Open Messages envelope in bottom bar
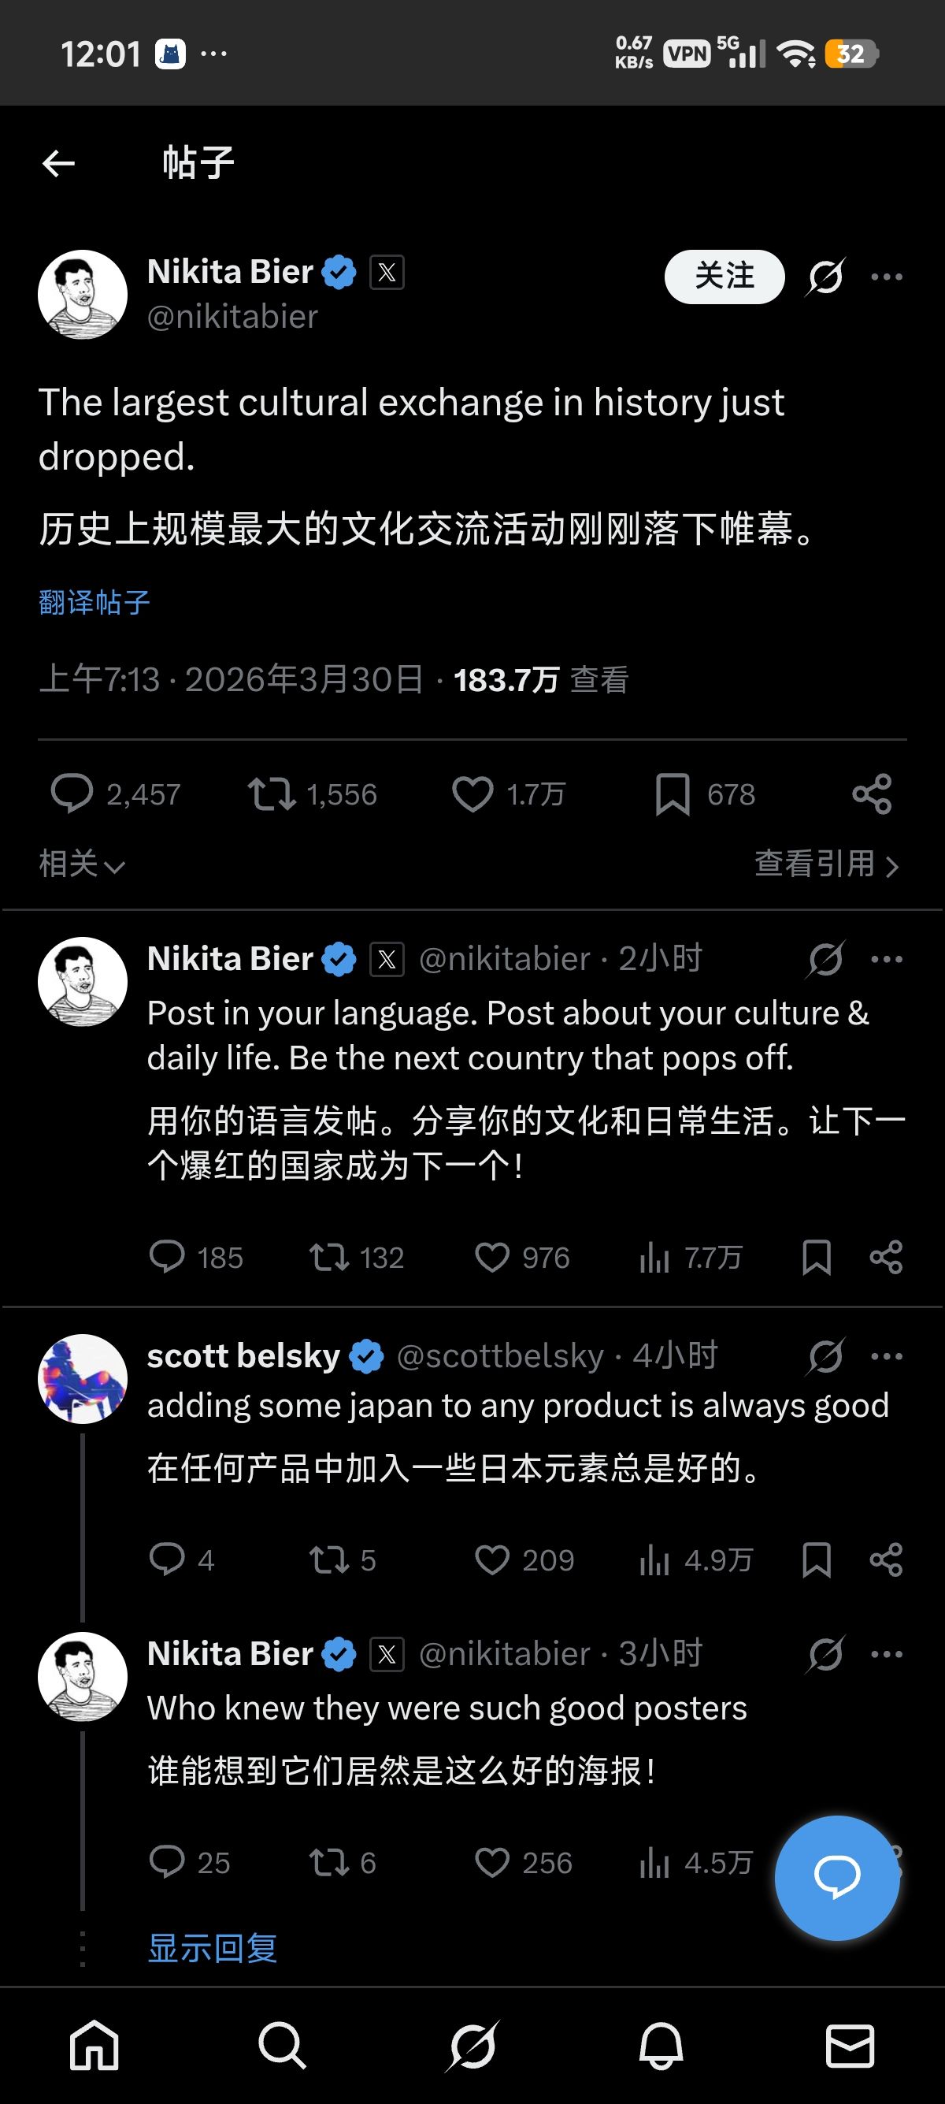 (850, 2046)
